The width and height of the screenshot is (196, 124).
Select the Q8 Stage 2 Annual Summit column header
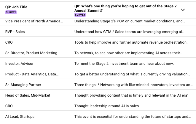(x=125, y=9)
